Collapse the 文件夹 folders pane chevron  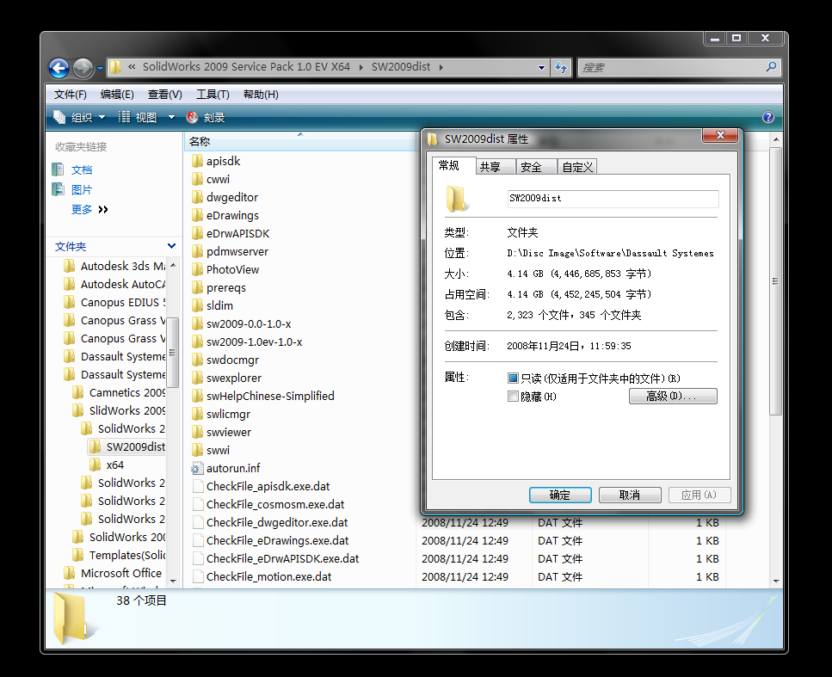(x=171, y=246)
